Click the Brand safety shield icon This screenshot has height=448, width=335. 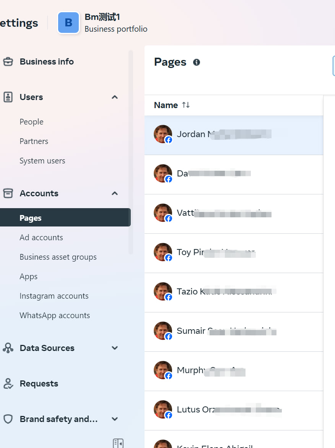[8, 419]
